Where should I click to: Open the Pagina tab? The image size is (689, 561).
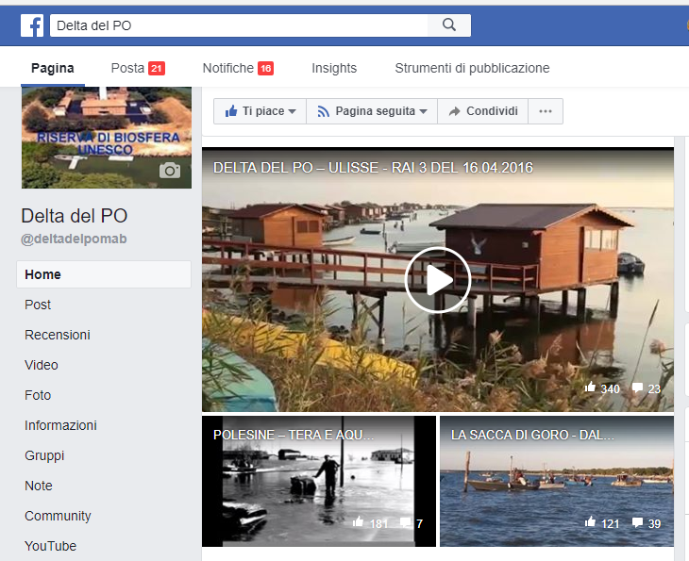click(x=53, y=69)
